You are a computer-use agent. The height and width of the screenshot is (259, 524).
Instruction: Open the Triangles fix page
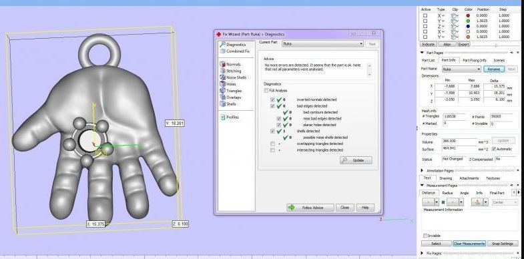pyautogui.click(x=230, y=91)
